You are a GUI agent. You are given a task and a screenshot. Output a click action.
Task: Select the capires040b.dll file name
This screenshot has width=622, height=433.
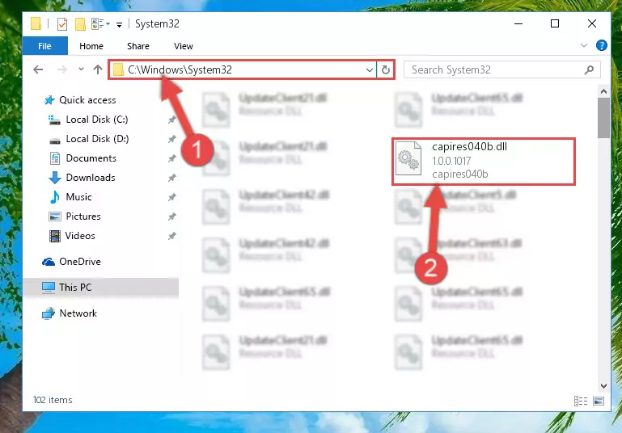coord(469,146)
